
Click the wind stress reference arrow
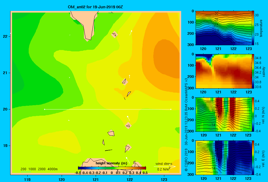pos(165,166)
